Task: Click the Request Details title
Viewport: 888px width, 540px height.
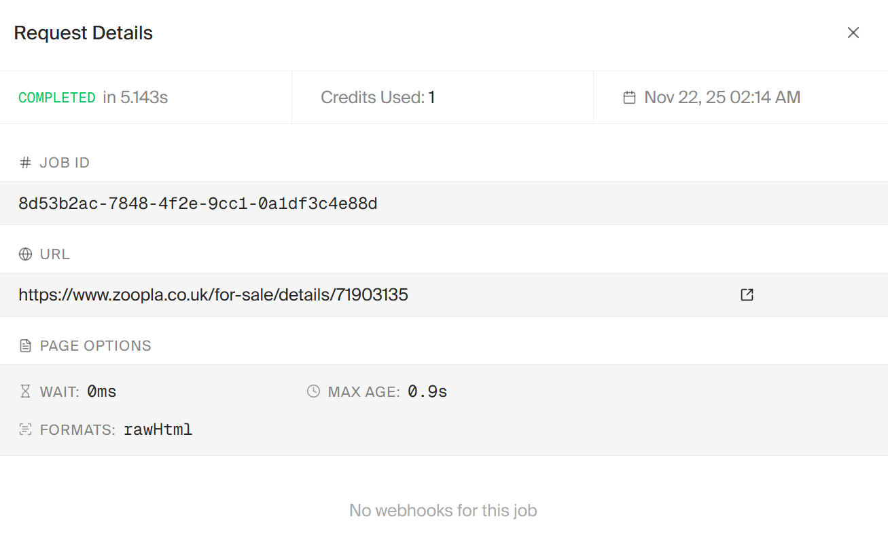Action: coord(83,32)
